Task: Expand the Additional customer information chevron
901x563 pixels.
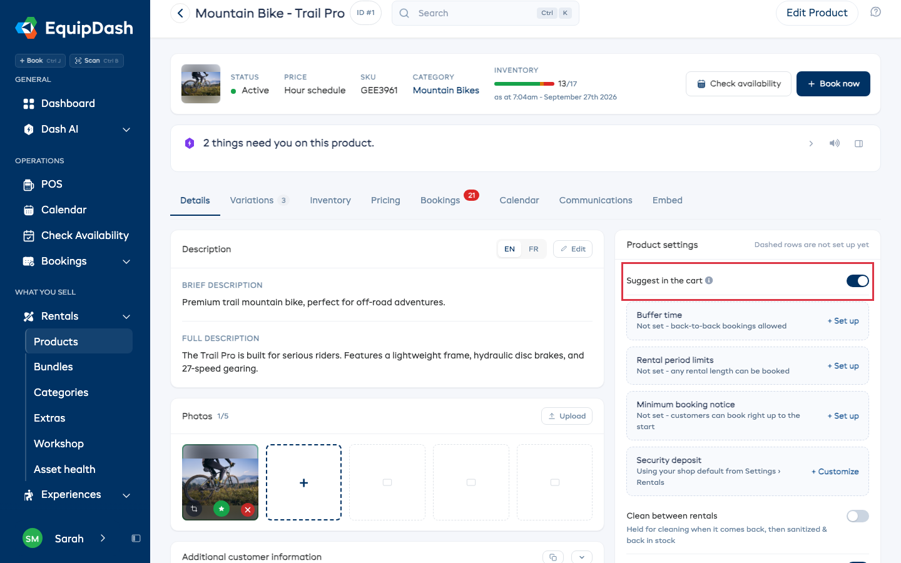Action: coord(582,557)
